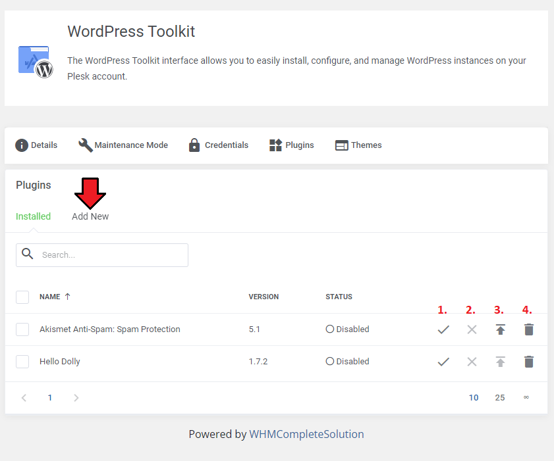Switch to Installed plugins subtab
The height and width of the screenshot is (461, 554).
coord(33,216)
